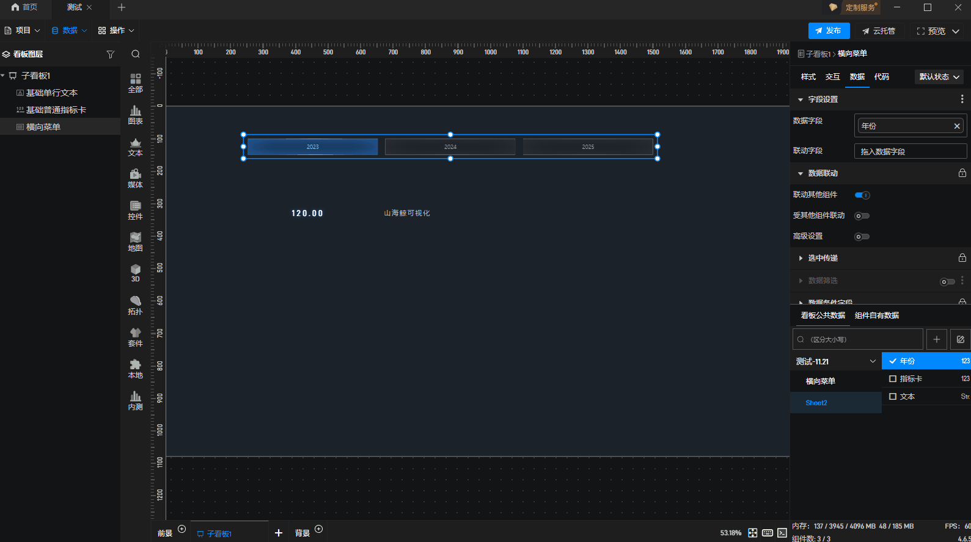Screen dimensions: 971x542
Task: Select the 地图 map components icon
Action: click(x=135, y=241)
